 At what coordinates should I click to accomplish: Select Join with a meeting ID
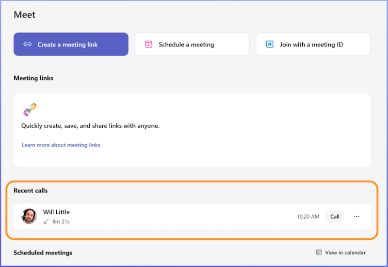313,44
